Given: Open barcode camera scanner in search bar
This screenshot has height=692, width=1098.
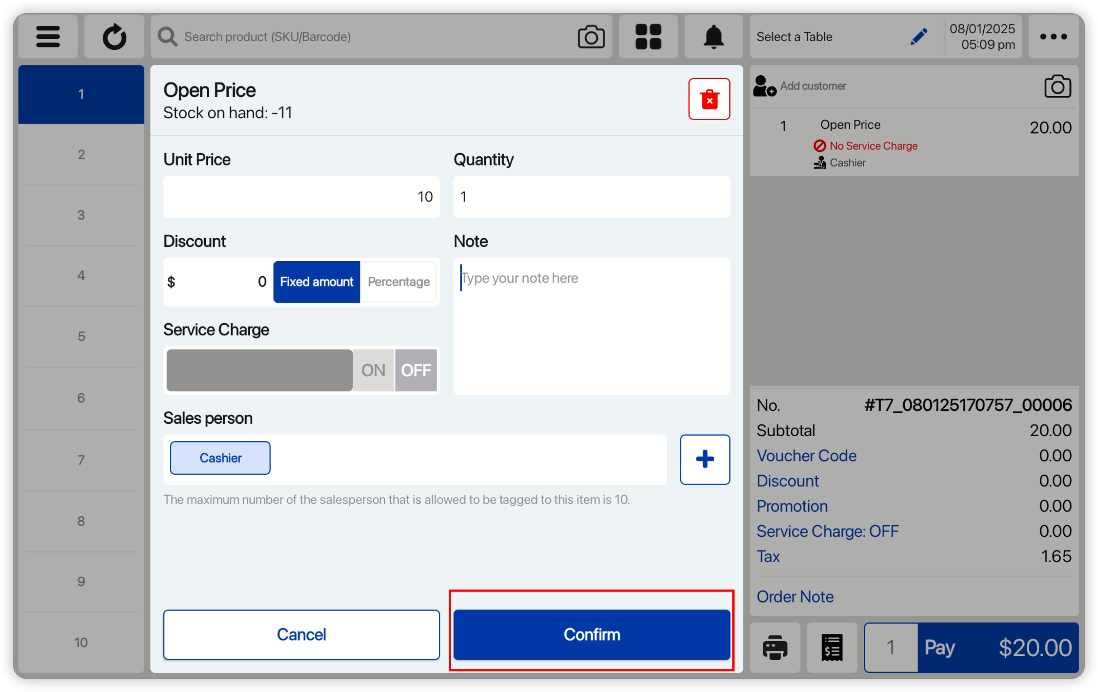Looking at the screenshot, I should point(591,37).
